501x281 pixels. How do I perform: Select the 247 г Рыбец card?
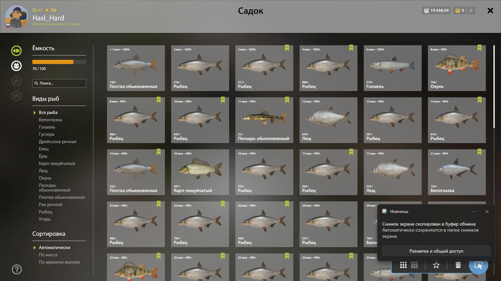pos(328,224)
